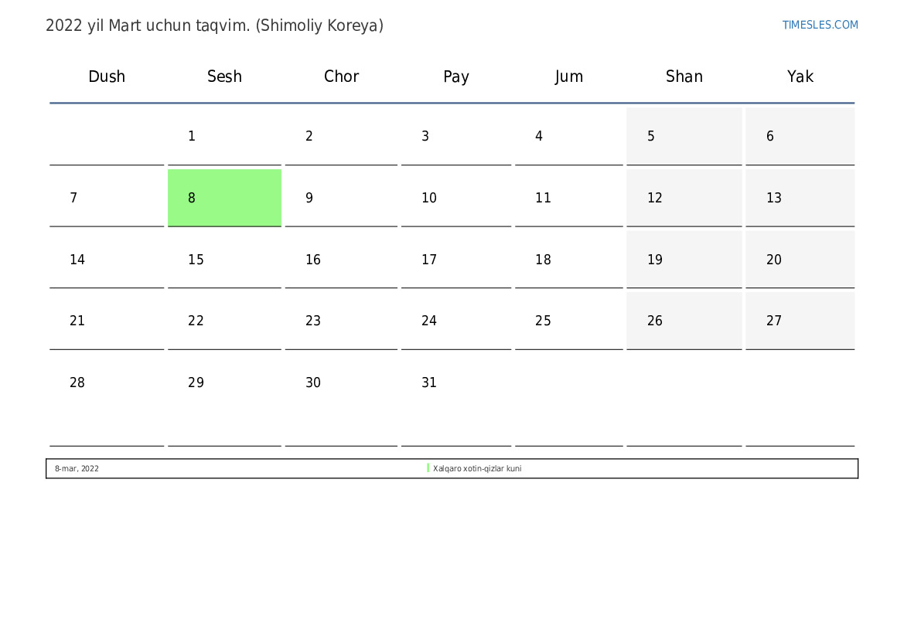Select date 22 in the calendar
This screenshot has height=639, width=904.
224,321
